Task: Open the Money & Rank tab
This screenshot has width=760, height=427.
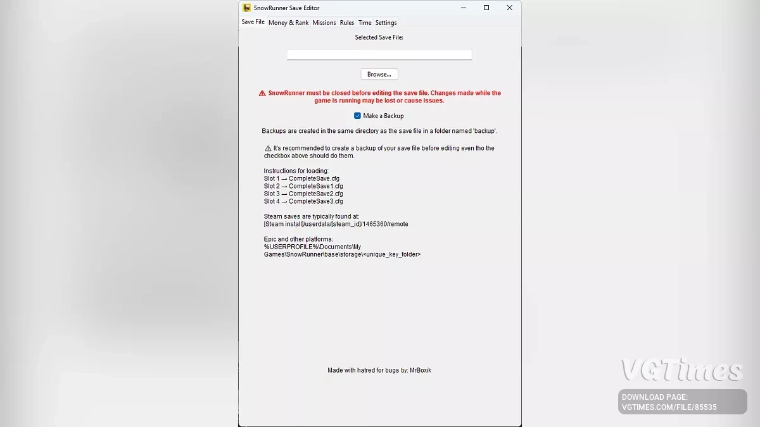Action: point(289,23)
